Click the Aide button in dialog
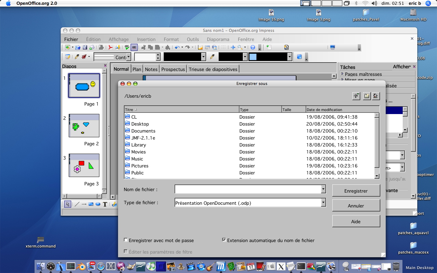437x273 pixels. click(356, 221)
